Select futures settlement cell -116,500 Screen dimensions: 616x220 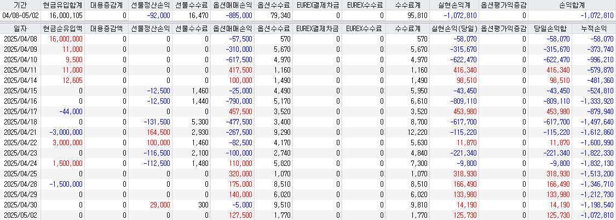(151, 153)
